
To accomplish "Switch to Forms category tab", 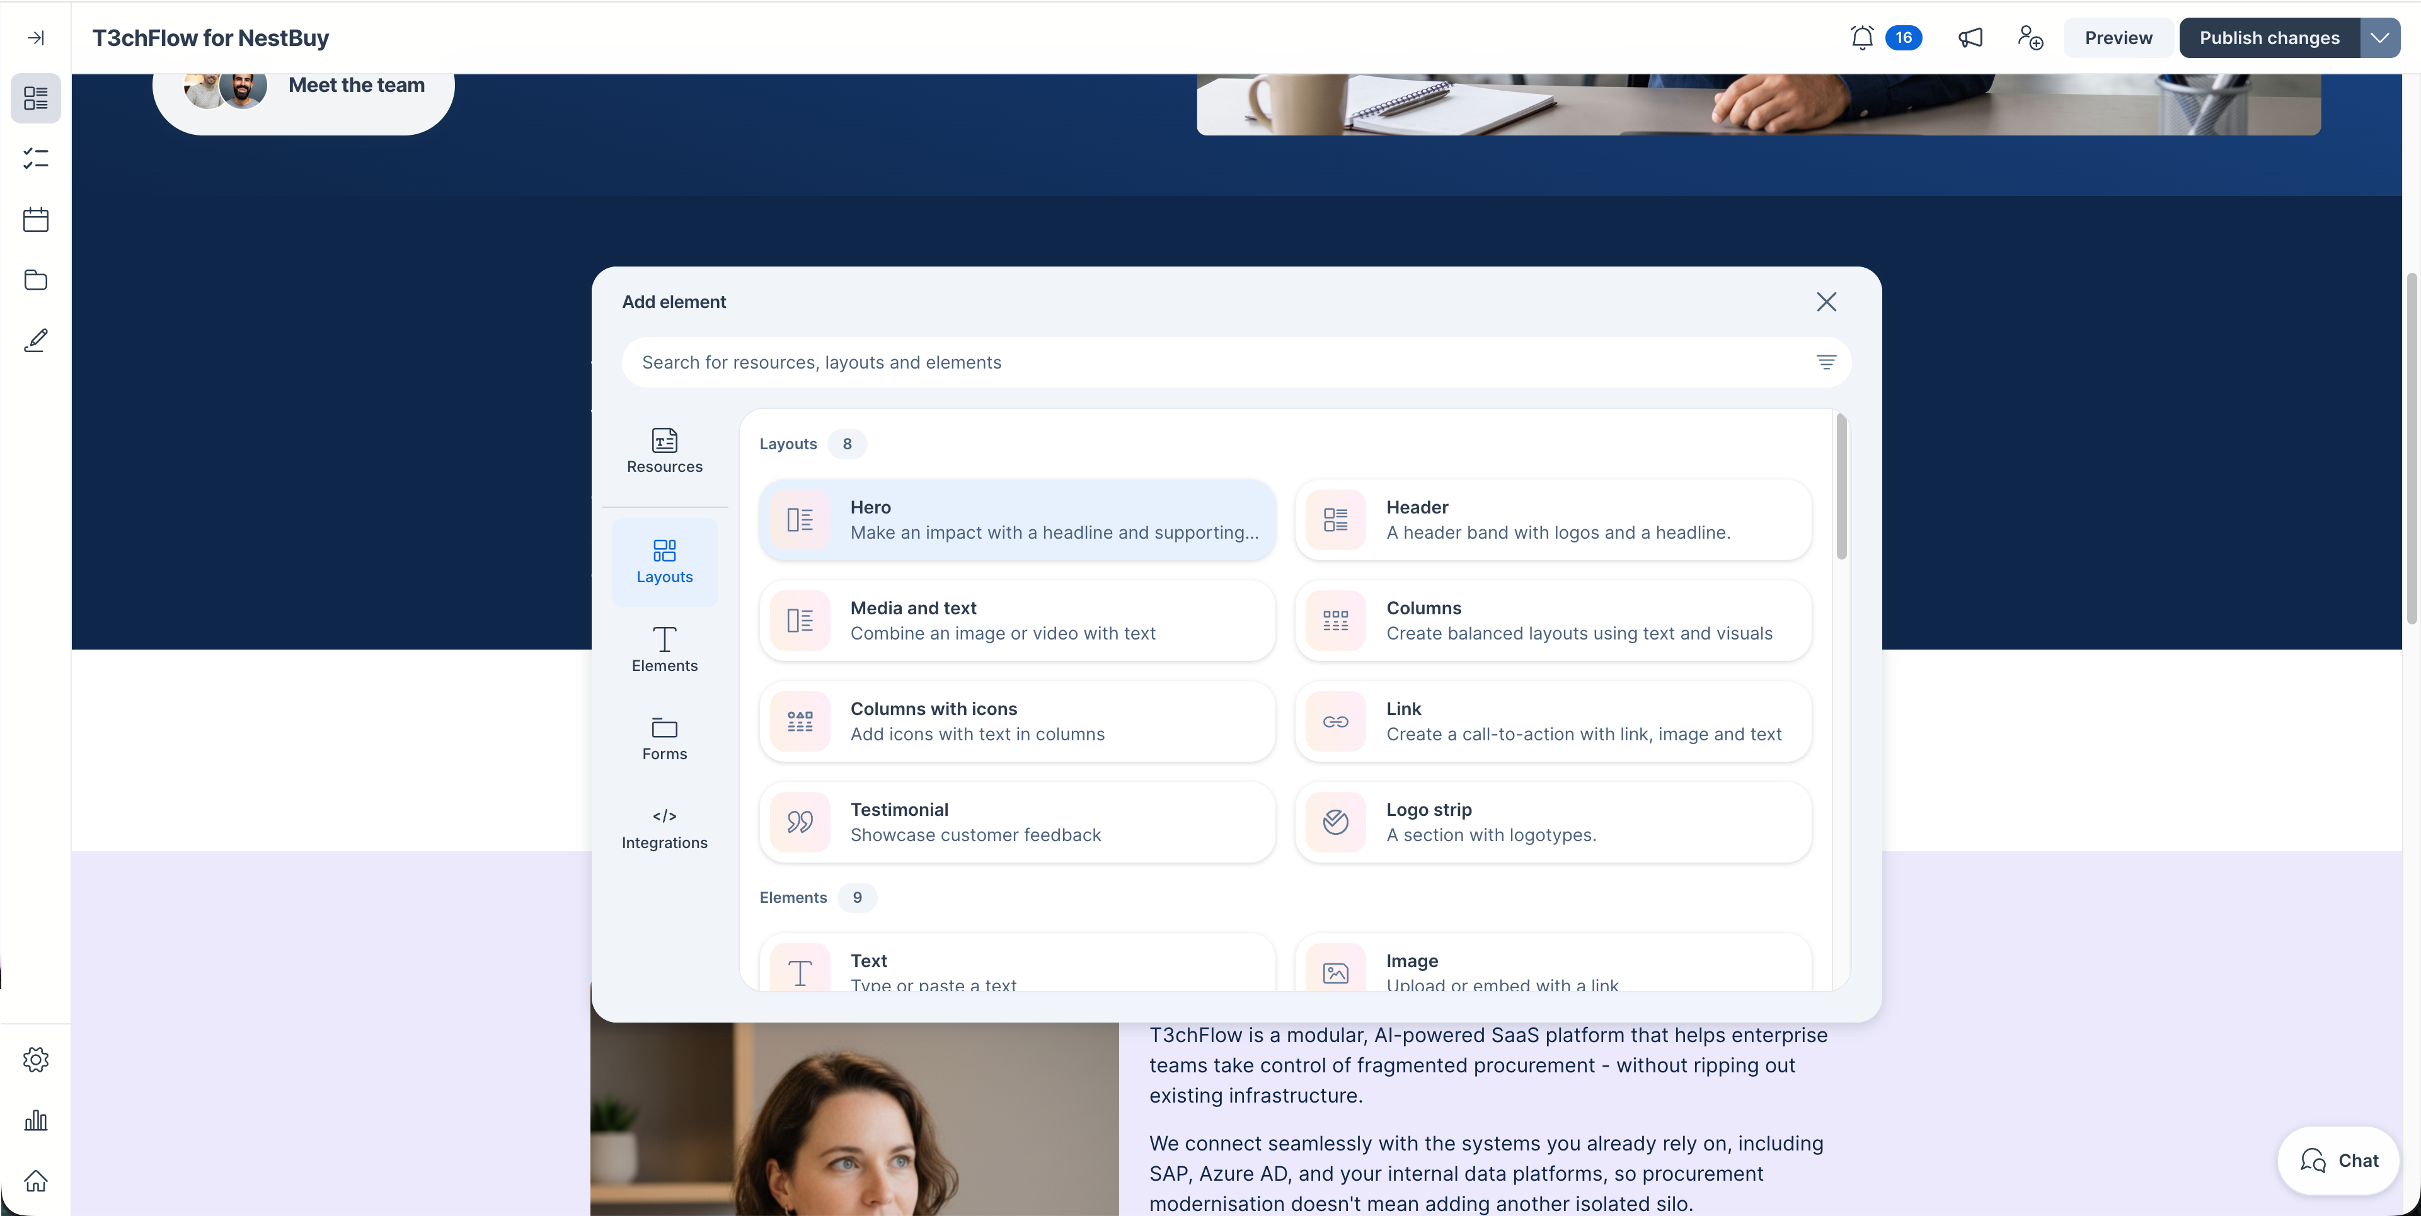I will coord(664,738).
